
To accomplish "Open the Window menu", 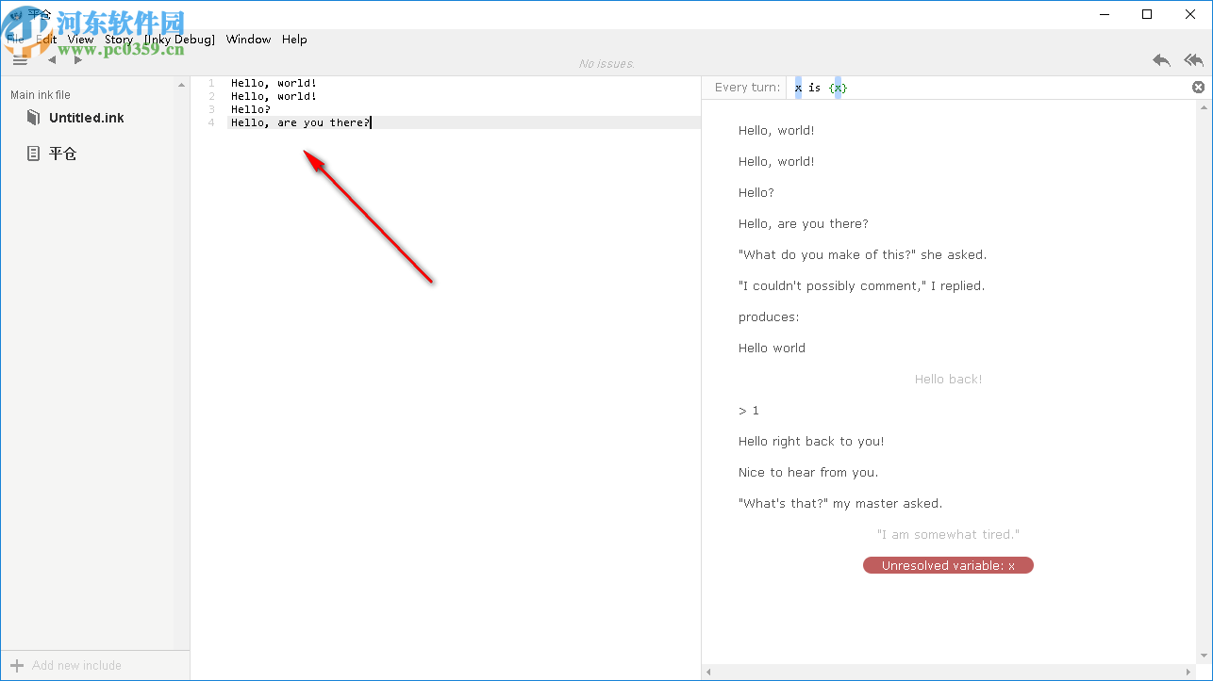I will [248, 40].
